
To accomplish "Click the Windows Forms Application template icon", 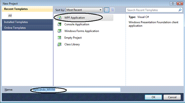I will [x=59, y=31].
